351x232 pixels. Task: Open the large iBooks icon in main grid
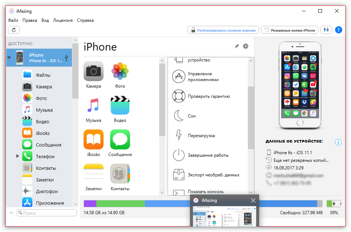click(94, 140)
